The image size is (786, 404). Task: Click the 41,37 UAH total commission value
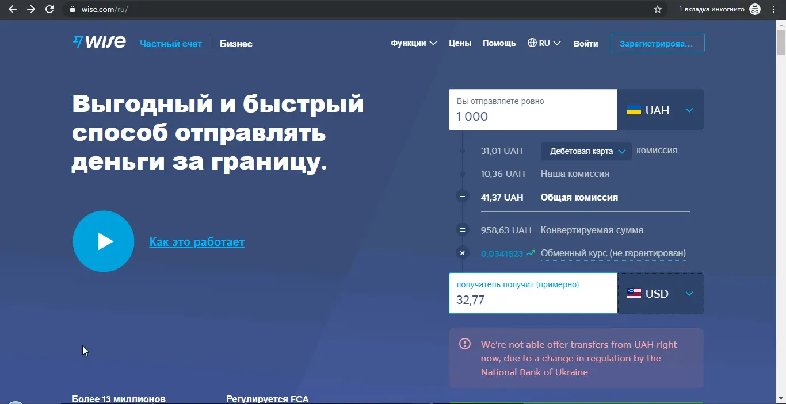point(502,197)
